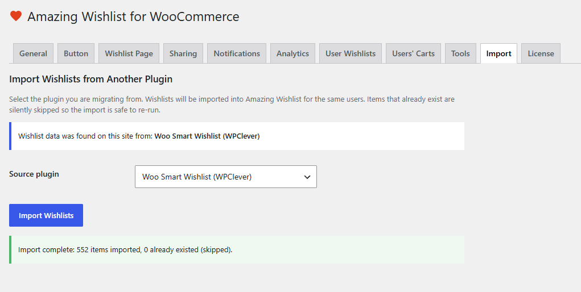Open the Wishlist Page tab
Viewport: 581px width, 292px height.
129,53
